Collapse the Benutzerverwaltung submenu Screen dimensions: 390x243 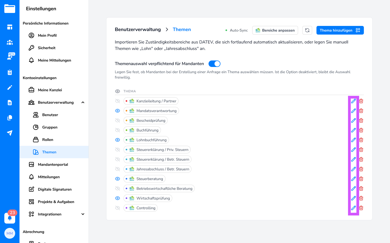point(83,102)
